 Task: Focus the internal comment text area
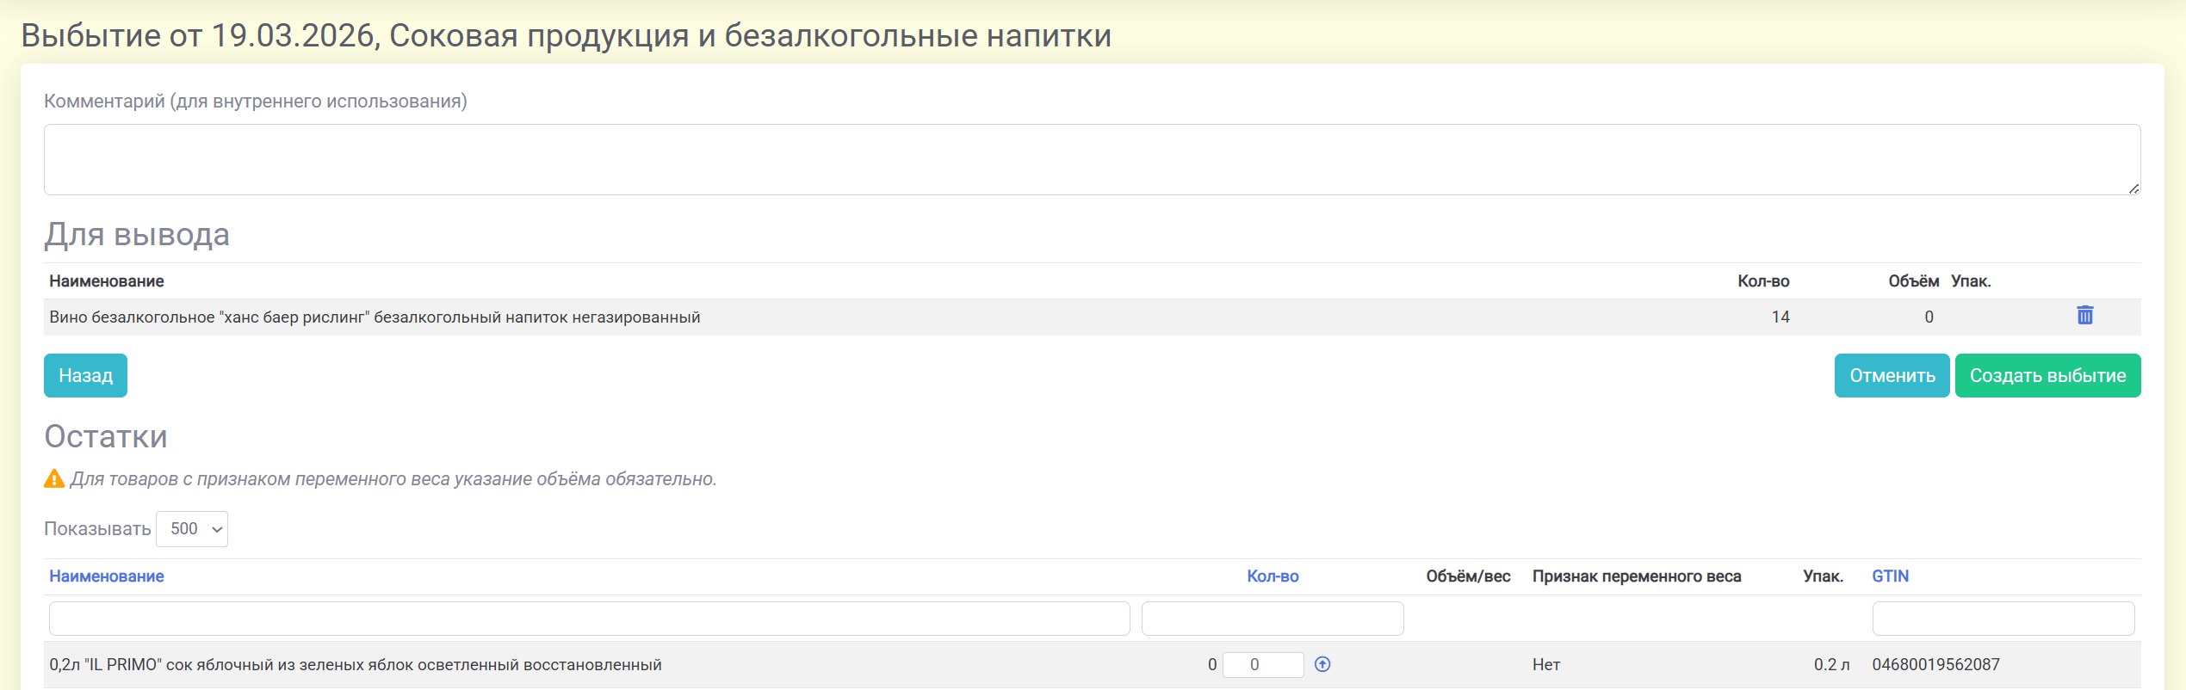pyautogui.click(x=1092, y=160)
